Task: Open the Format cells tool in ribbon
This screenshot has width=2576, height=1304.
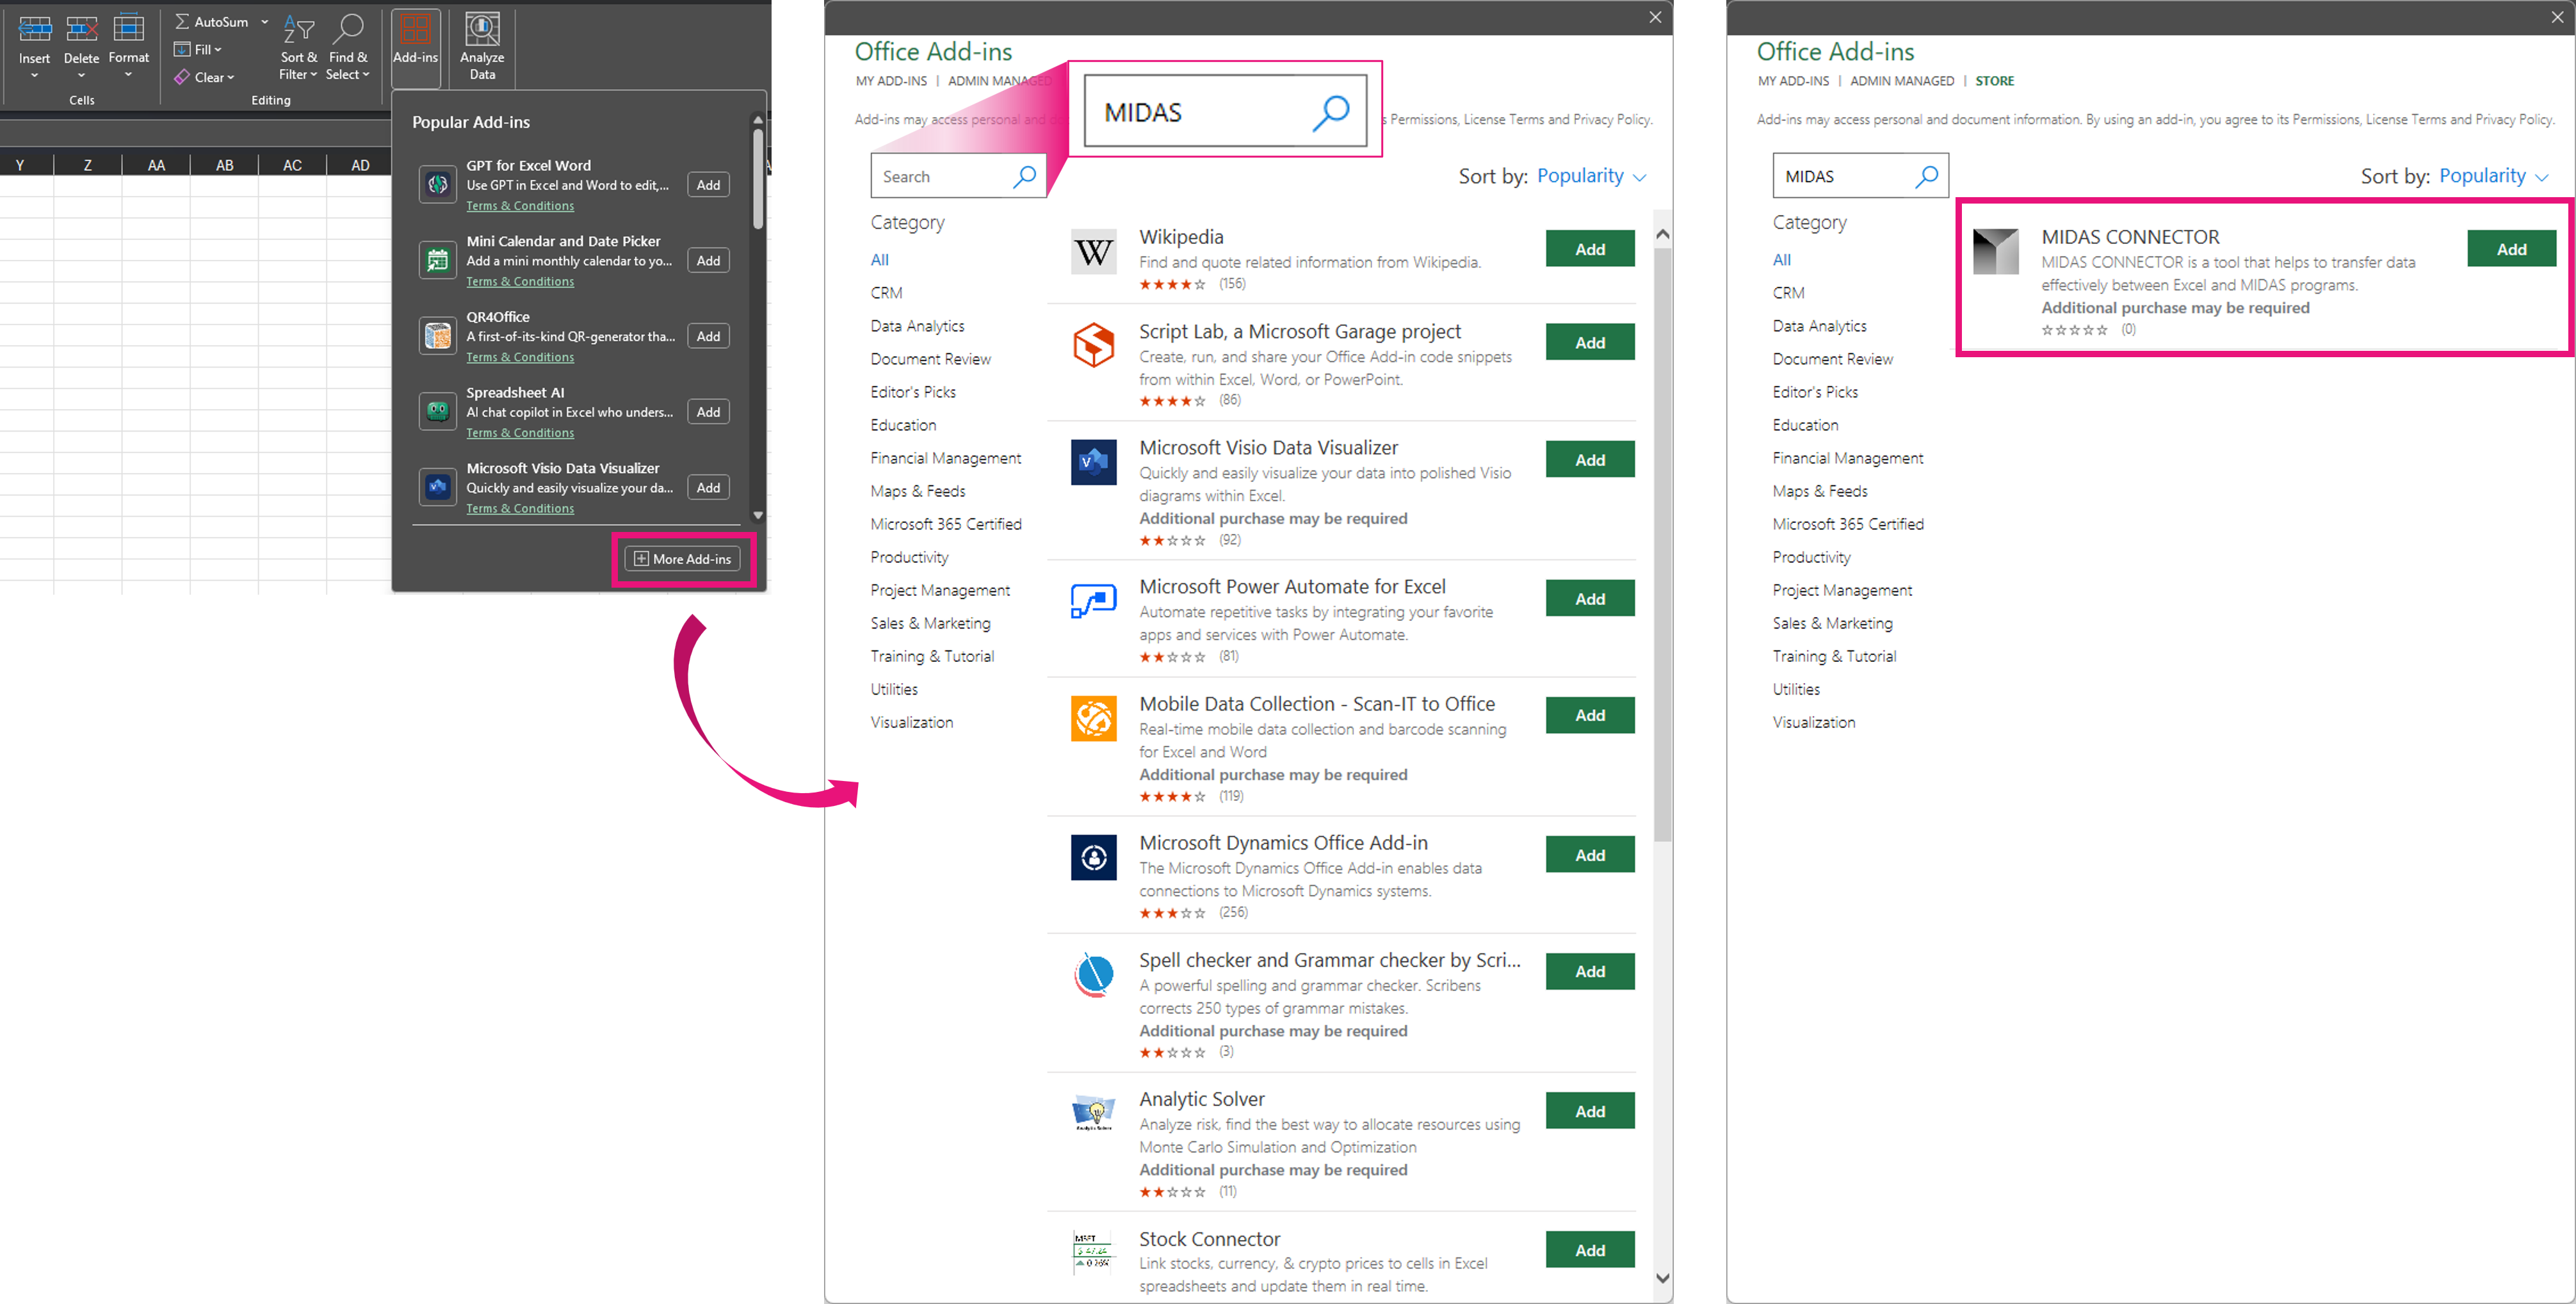Action: tap(129, 47)
